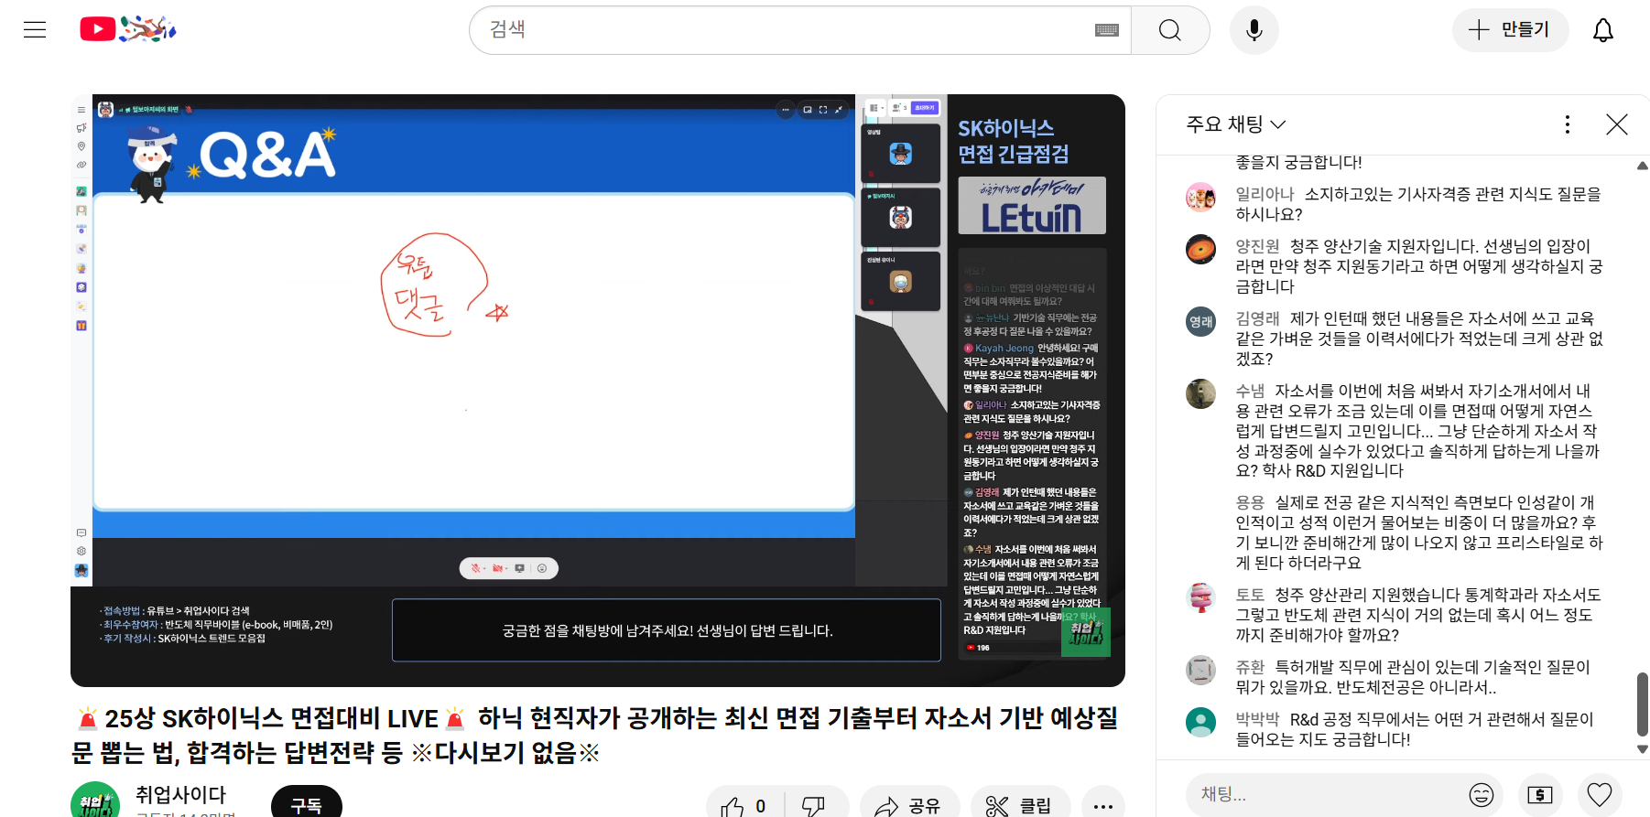The width and height of the screenshot is (1650, 817).
Task: Subscribe to 취업사이다 channel
Action: (306, 802)
